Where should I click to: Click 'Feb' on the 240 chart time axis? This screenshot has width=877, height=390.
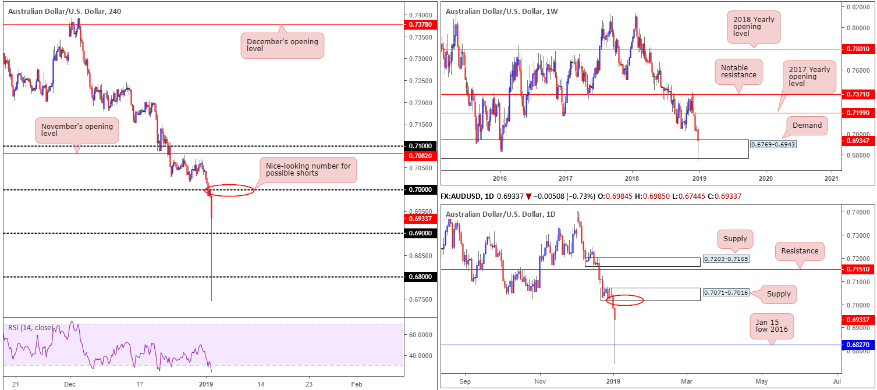(357, 384)
